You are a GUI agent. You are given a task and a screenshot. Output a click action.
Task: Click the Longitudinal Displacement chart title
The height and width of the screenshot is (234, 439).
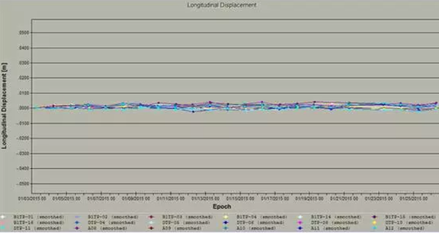pyautogui.click(x=222, y=5)
